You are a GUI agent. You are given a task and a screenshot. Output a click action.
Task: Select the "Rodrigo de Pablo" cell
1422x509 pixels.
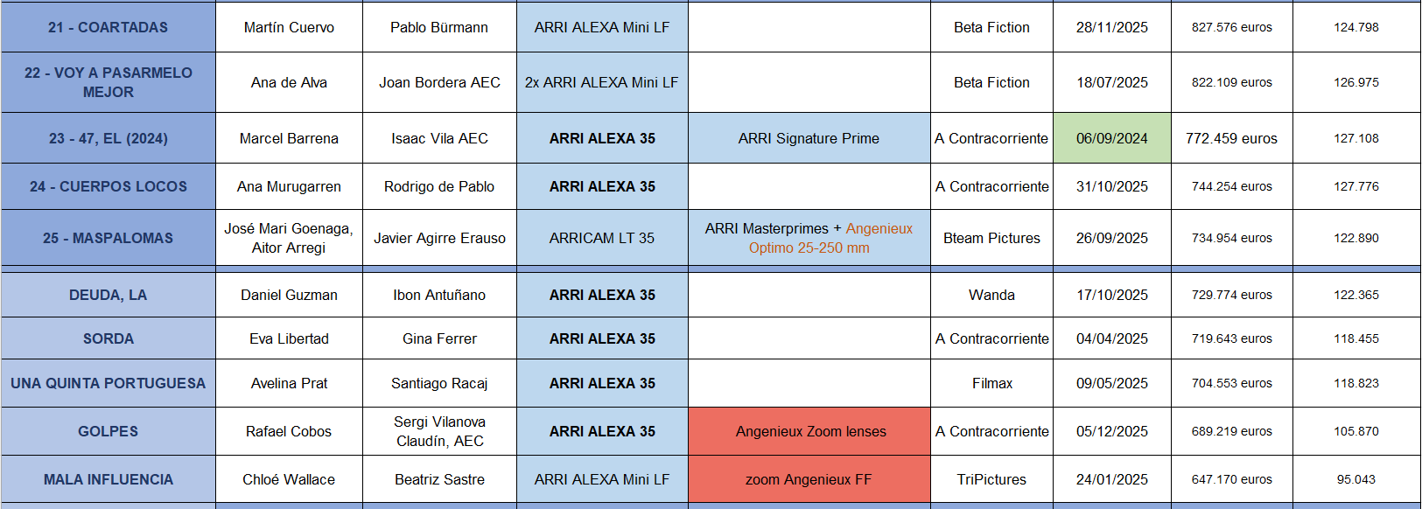(x=439, y=186)
